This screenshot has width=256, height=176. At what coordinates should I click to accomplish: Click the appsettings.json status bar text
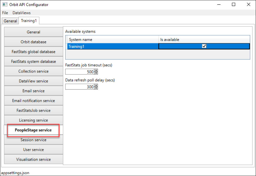15,173
